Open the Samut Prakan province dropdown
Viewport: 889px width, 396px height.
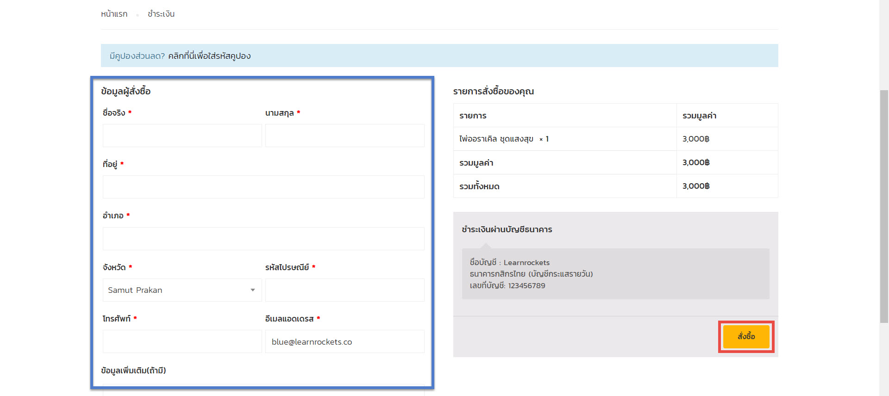click(182, 290)
